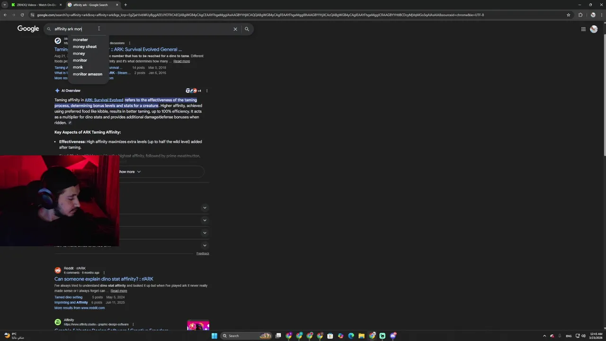
Task: Open the tab search dropdown arrow
Action: click(x=5, y=5)
